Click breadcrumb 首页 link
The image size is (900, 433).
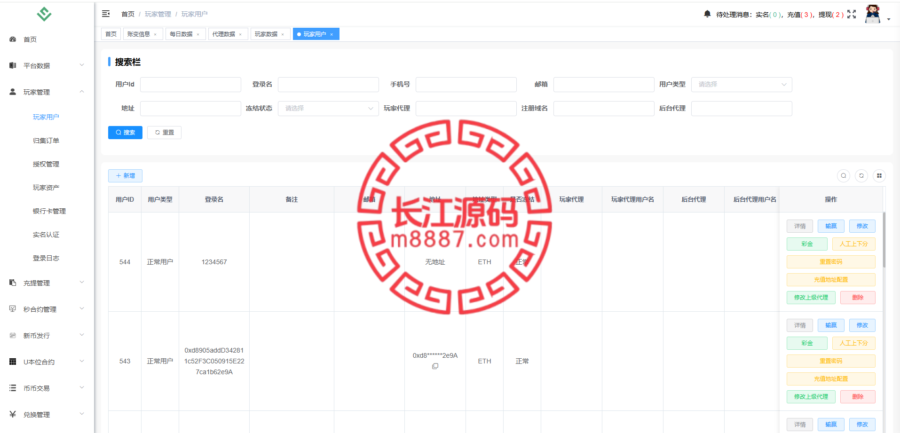pyautogui.click(x=128, y=14)
